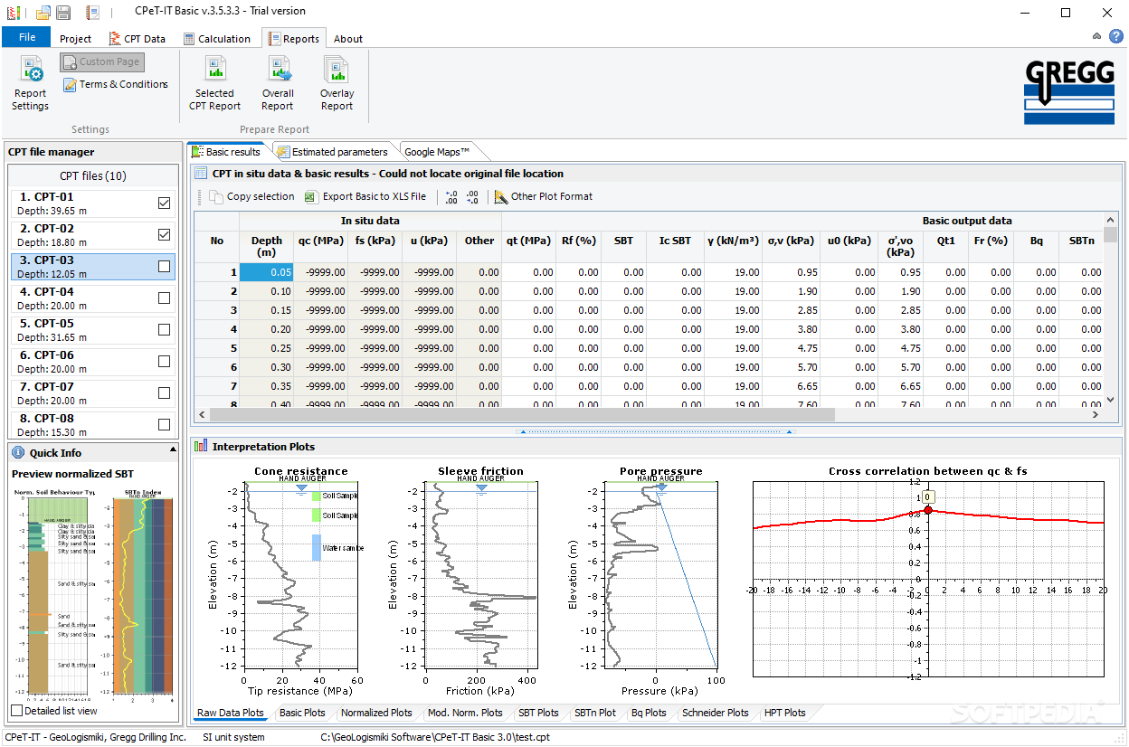
Task: Click the table's vertical scroll down arrow
Action: (x=1111, y=401)
